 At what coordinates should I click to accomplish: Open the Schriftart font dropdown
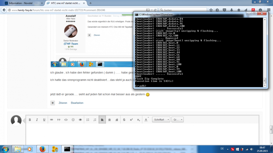(x=161, y=120)
